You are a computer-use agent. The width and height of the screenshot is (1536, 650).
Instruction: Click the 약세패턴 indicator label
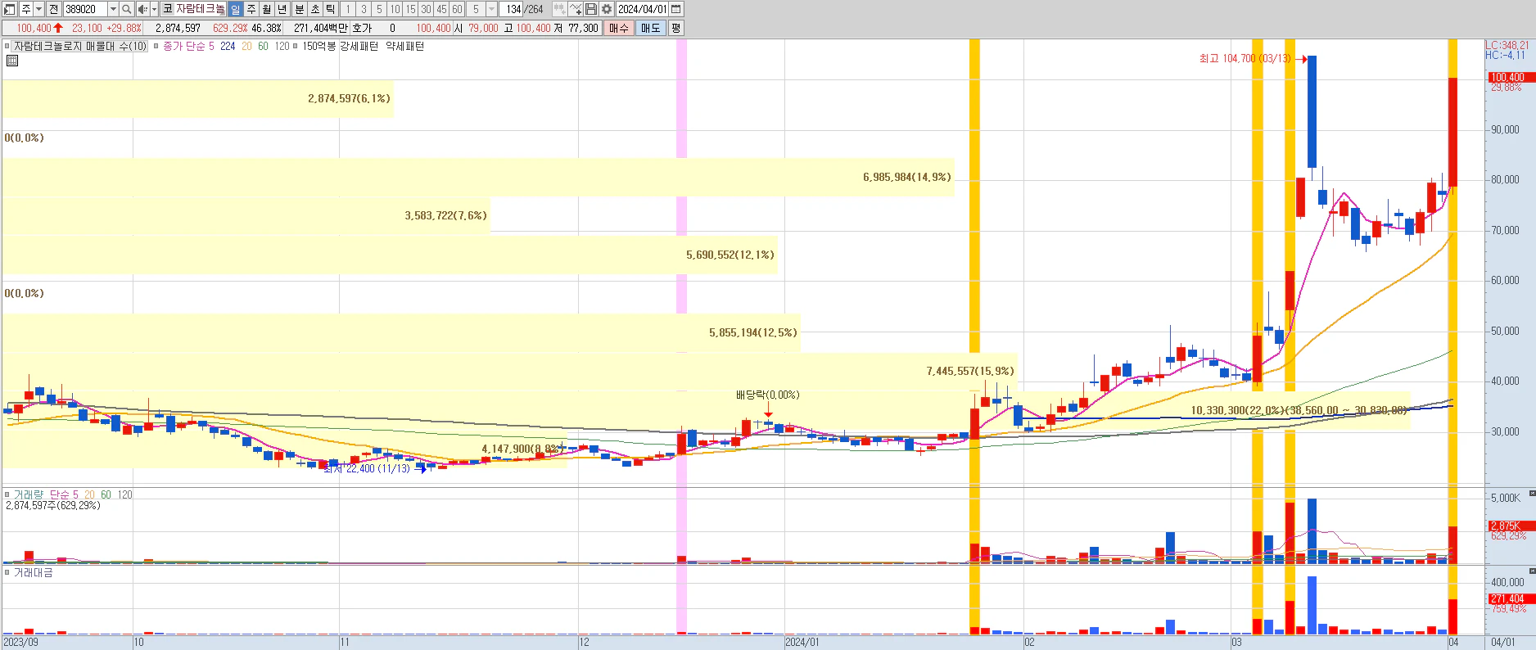405,47
